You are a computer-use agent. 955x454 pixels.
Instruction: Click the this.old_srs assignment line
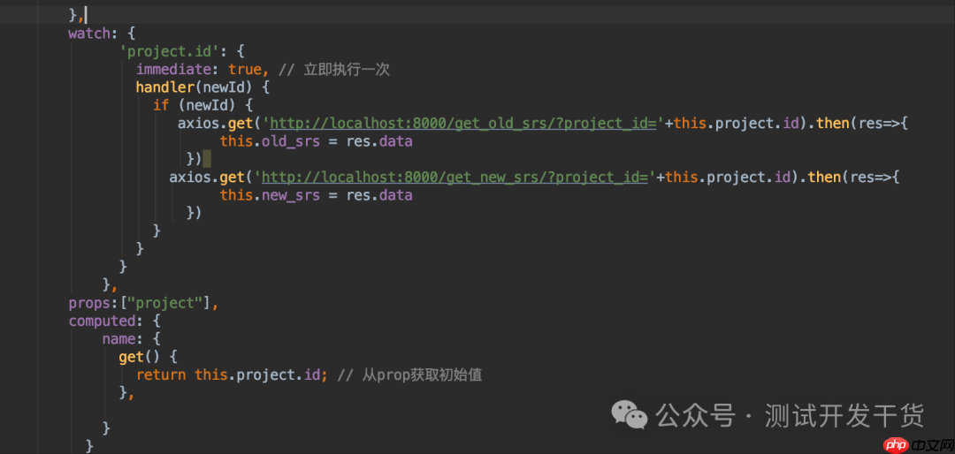(316, 141)
